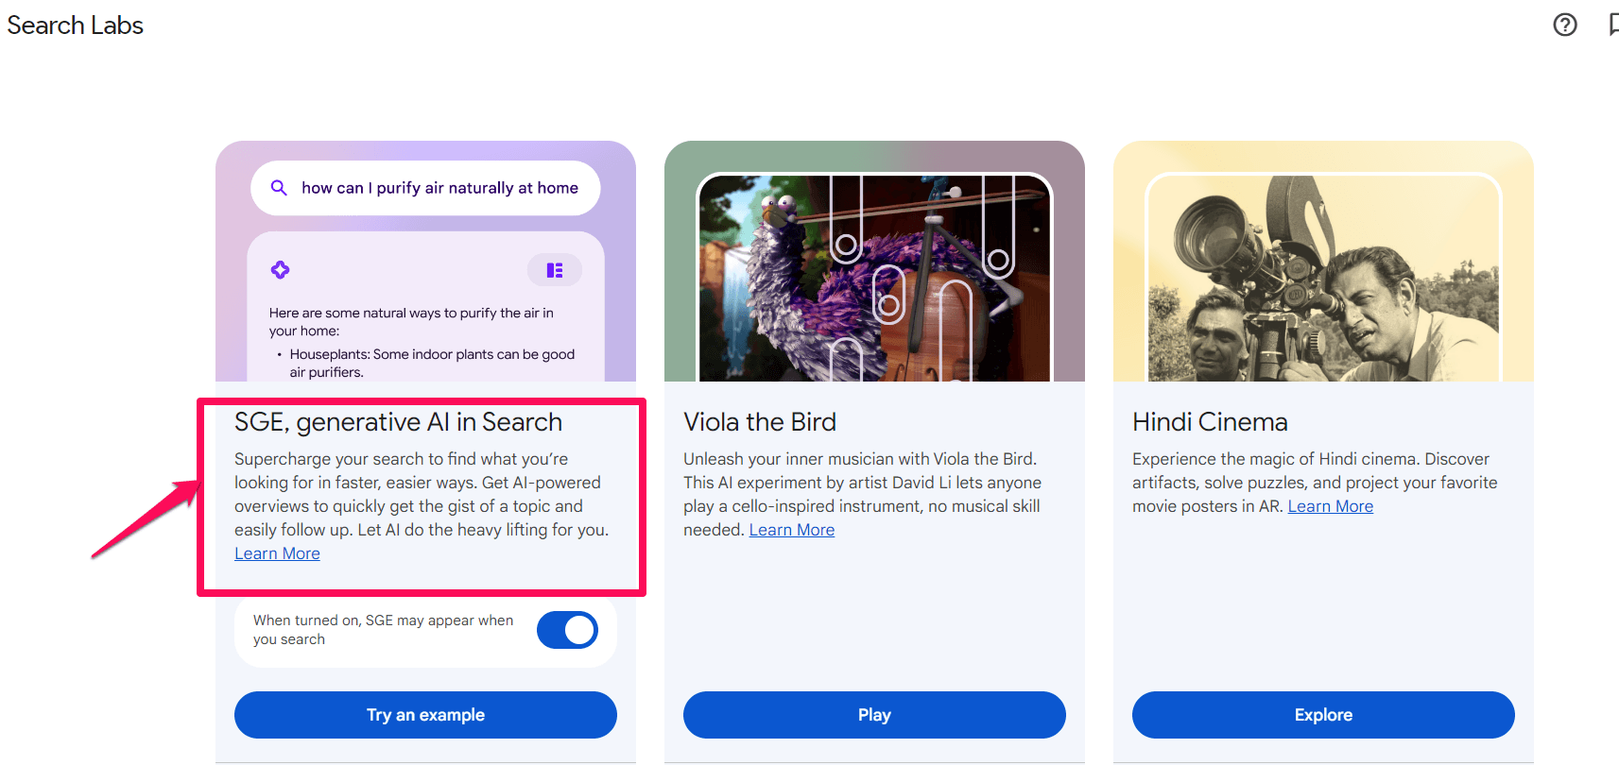Click the Try an example button
The width and height of the screenshot is (1619, 765).
pos(425,715)
